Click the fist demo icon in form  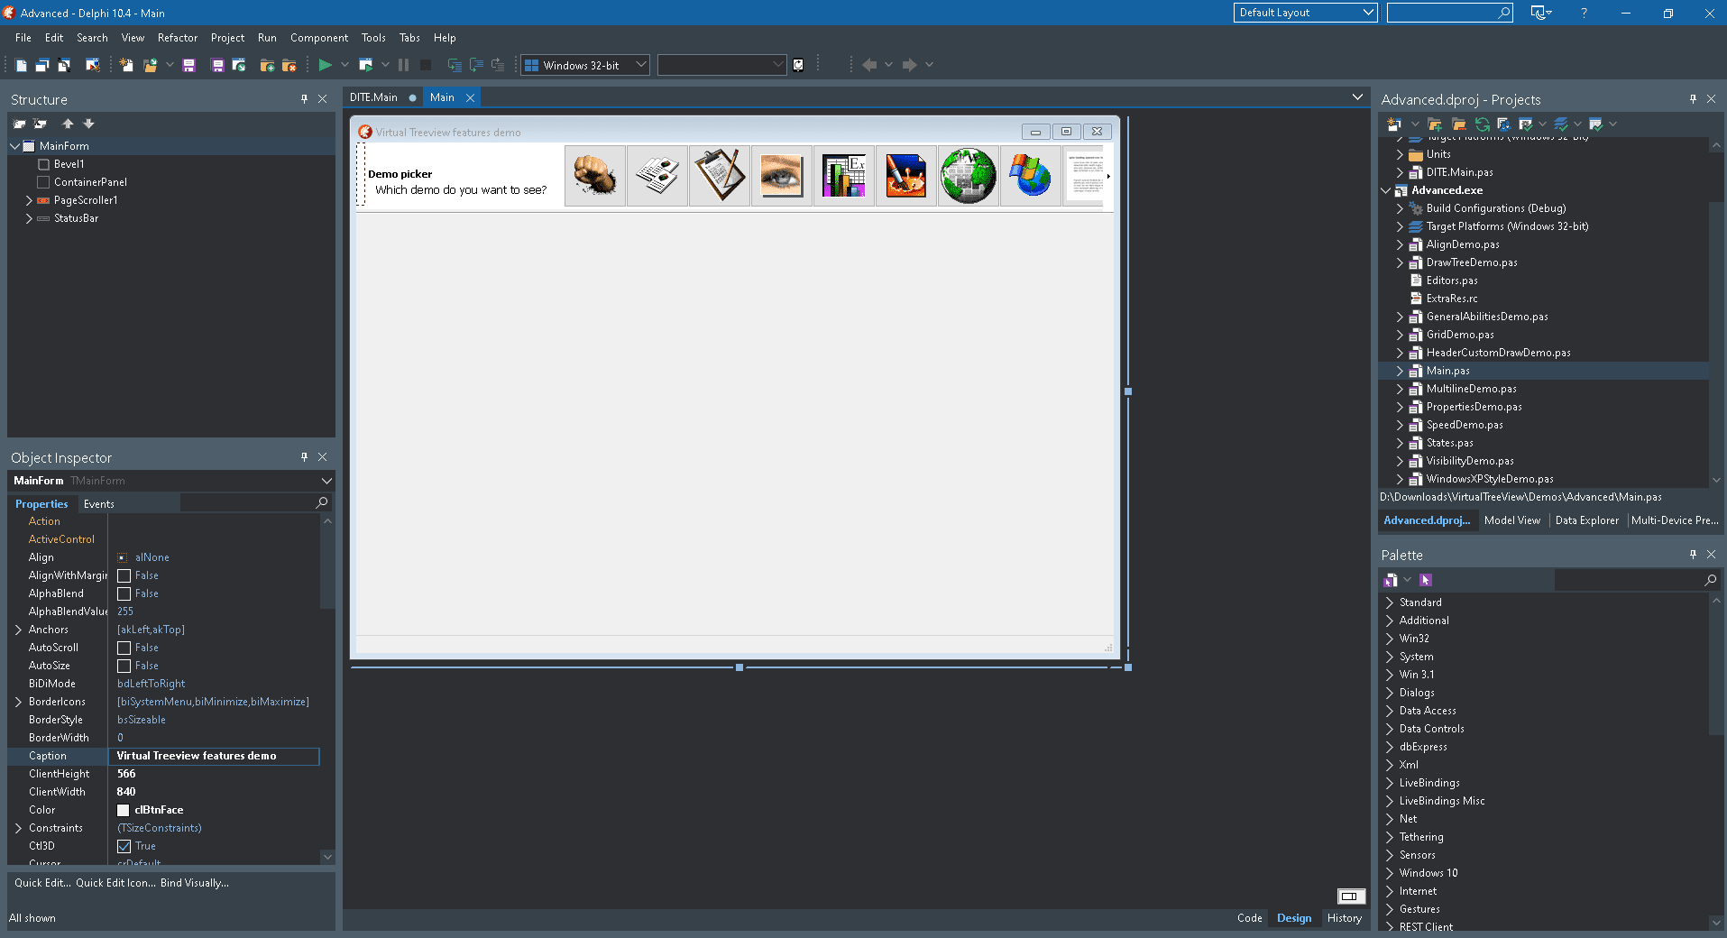point(595,176)
